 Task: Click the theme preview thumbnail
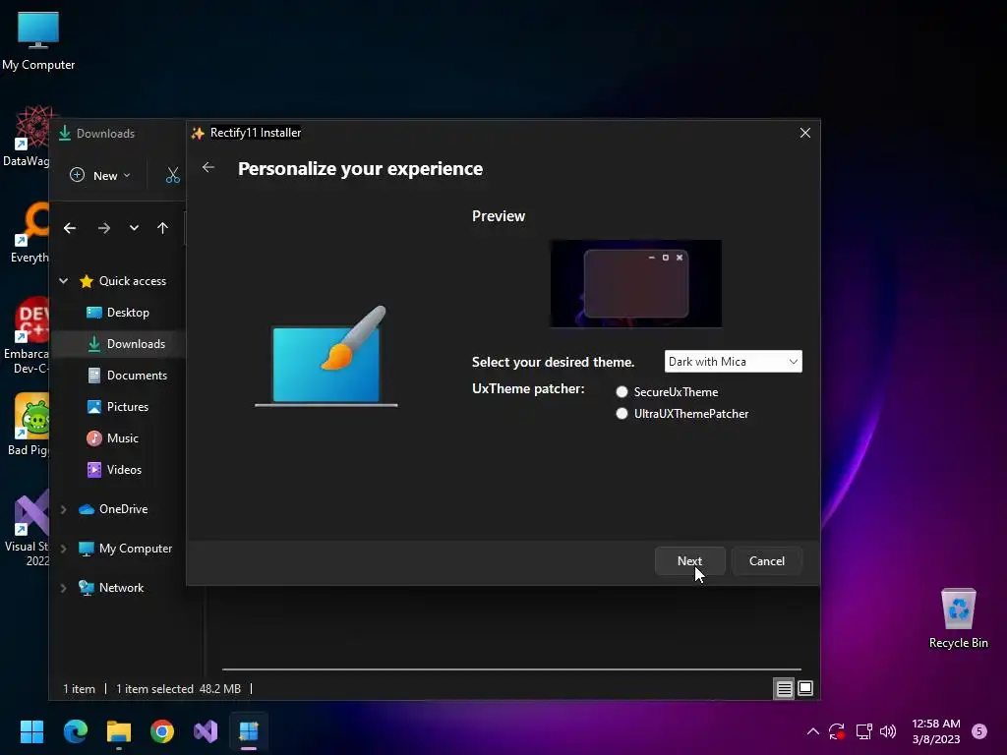pyautogui.click(x=636, y=283)
